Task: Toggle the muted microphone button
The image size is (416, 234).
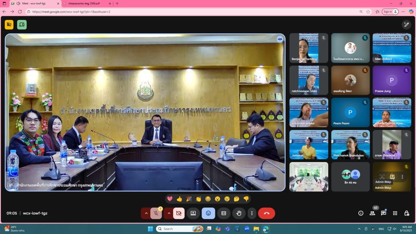Action: pos(156,213)
